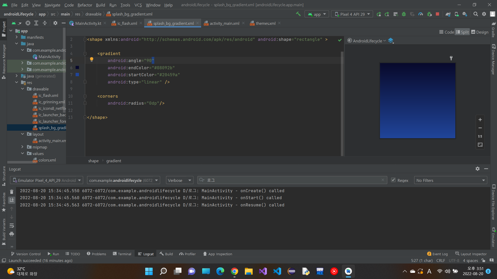Clear logcat with trash icon
Screen dimensions: 497x279
tap(12, 192)
